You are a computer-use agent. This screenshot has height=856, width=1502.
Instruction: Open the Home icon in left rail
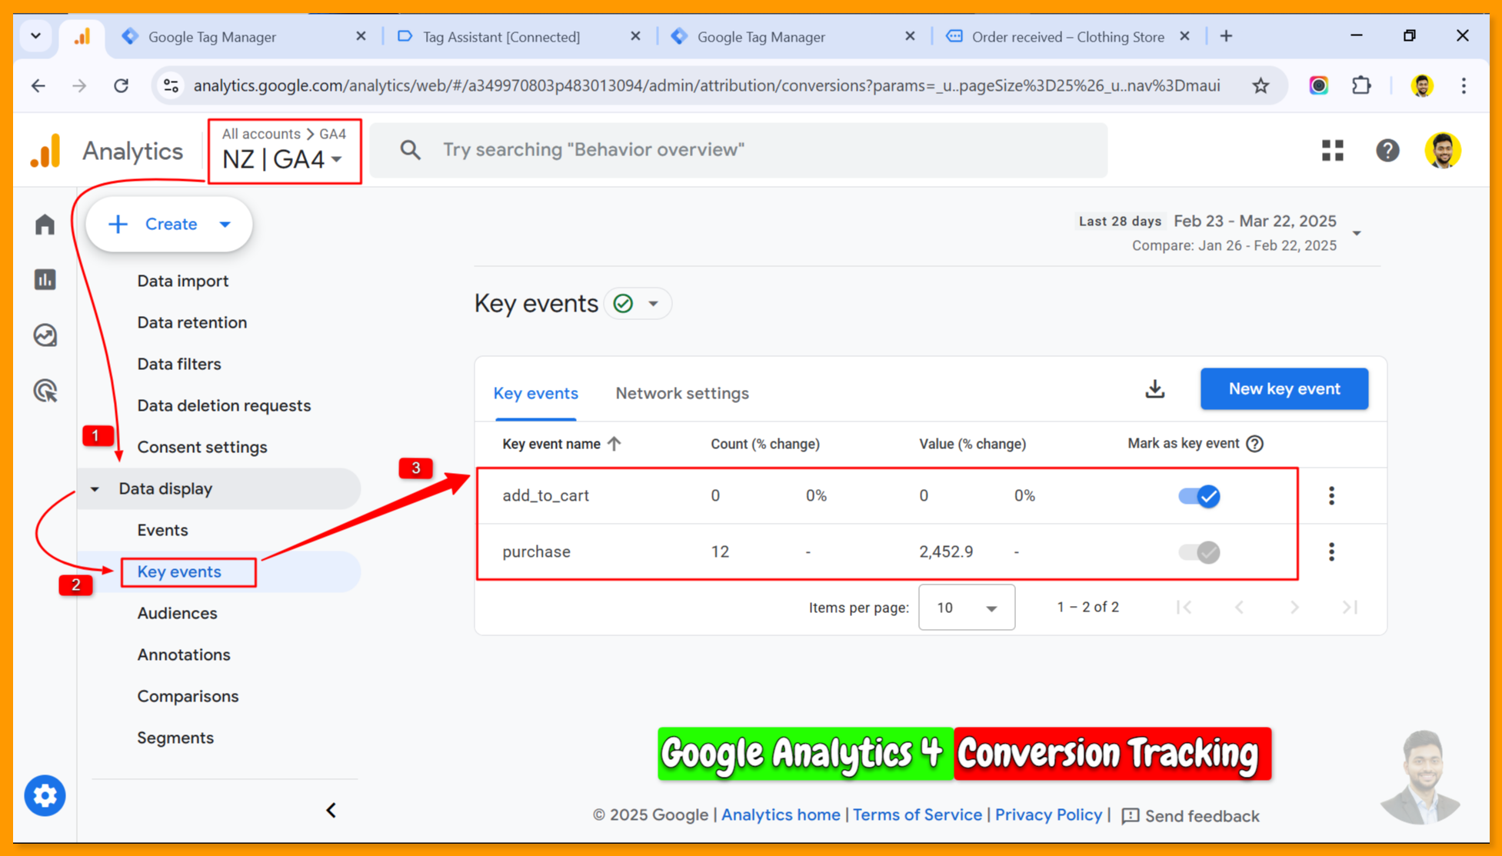[45, 224]
